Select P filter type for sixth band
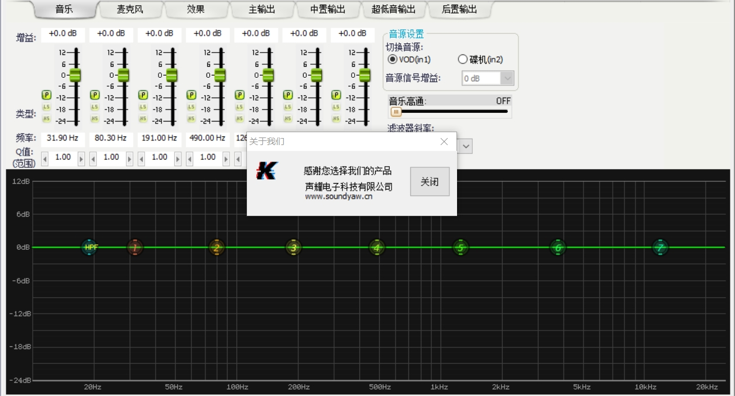 click(x=288, y=95)
